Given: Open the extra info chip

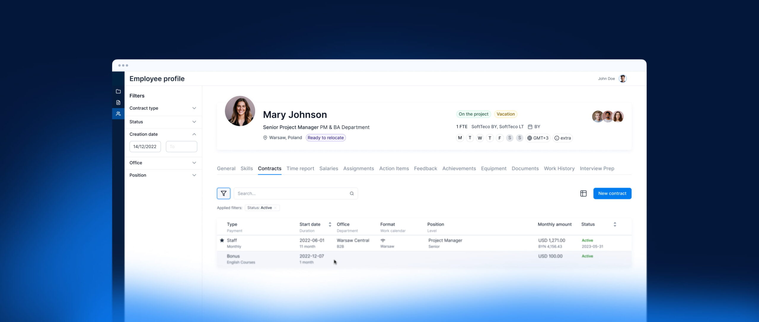Looking at the screenshot, I should [562, 138].
